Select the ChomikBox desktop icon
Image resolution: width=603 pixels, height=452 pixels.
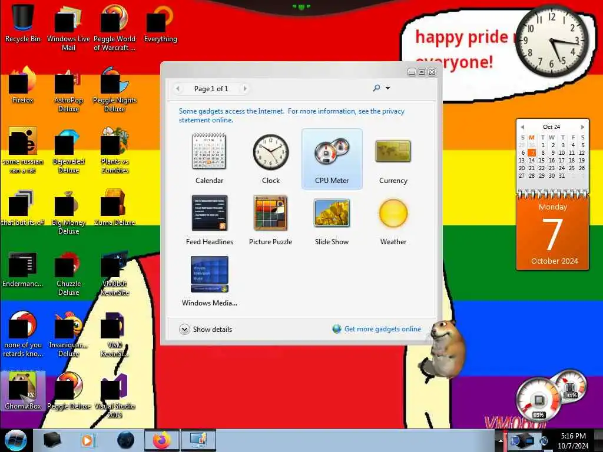coord(23,391)
